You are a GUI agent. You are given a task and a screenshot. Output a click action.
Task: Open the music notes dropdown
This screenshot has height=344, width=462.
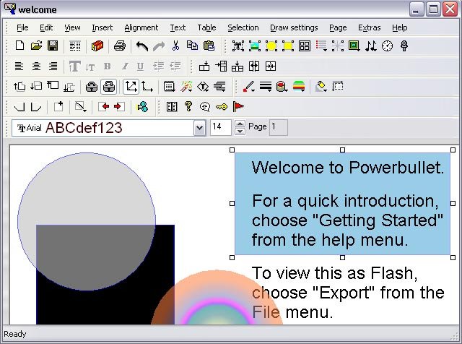pos(370,46)
